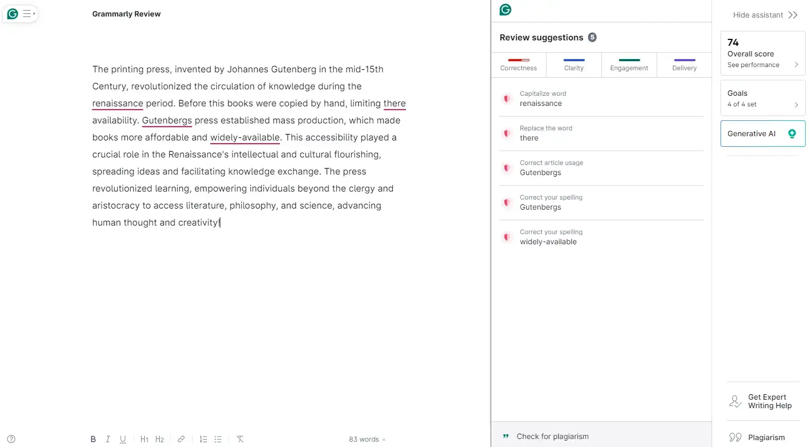Select the Delivery tab
The height and width of the screenshot is (447, 811).
(x=684, y=65)
